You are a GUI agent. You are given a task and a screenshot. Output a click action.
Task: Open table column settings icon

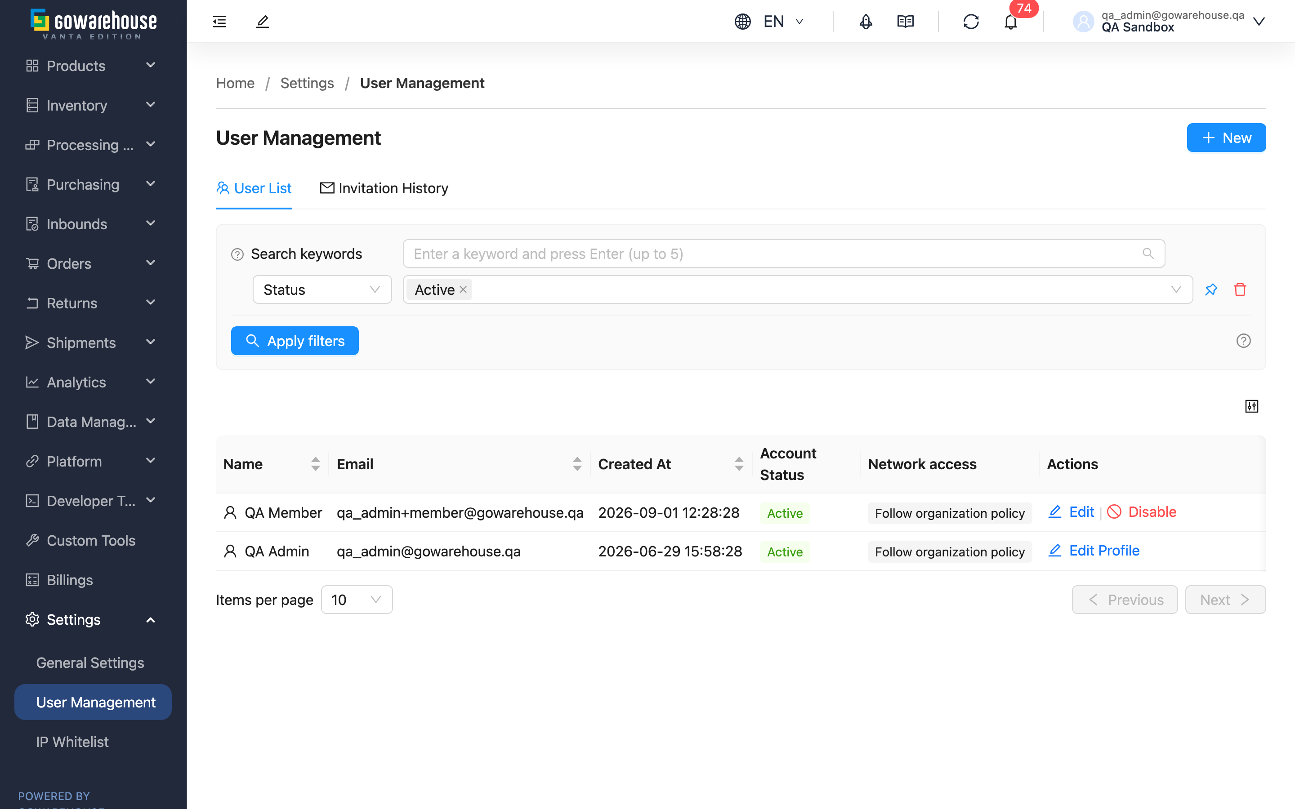click(1251, 406)
